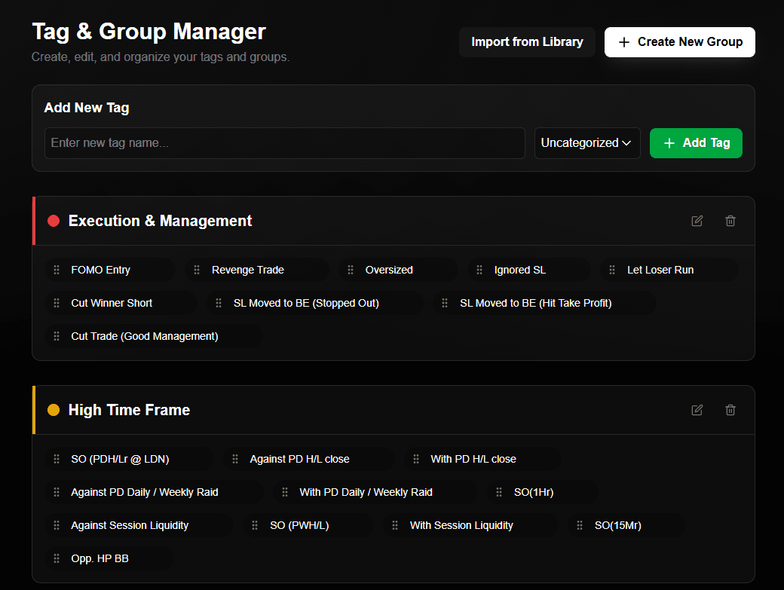Select SO (PDH/Lr @ LDN) tag text
This screenshot has height=590, width=784.
coord(120,459)
